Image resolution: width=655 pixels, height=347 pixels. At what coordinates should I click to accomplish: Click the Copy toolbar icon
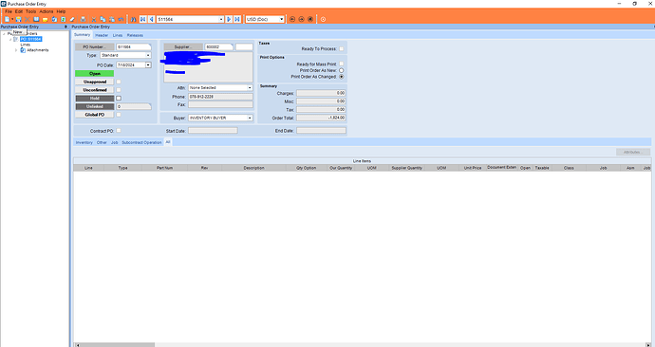pyautogui.click(x=103, y=19)
